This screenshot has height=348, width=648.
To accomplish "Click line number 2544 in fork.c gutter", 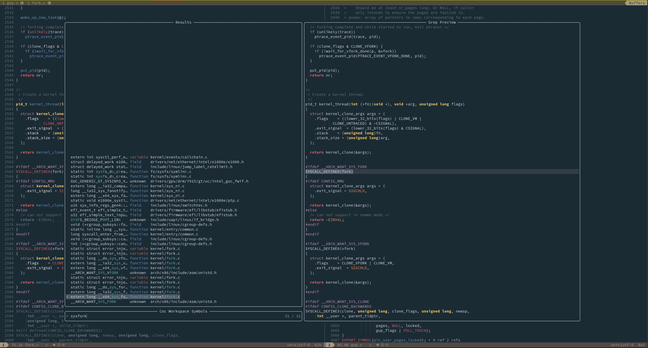I will (9, 70).
